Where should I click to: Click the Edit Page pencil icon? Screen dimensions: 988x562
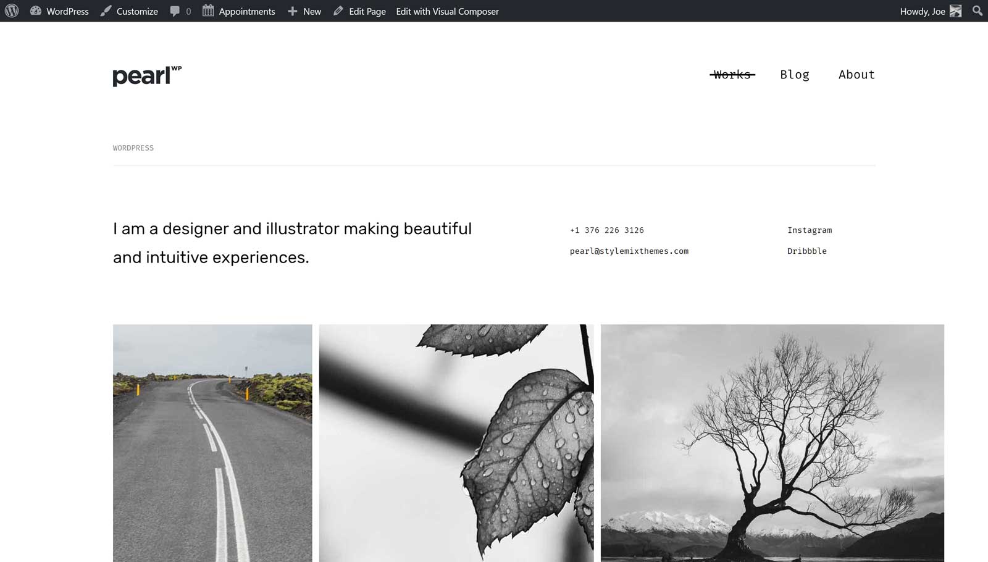338,11
